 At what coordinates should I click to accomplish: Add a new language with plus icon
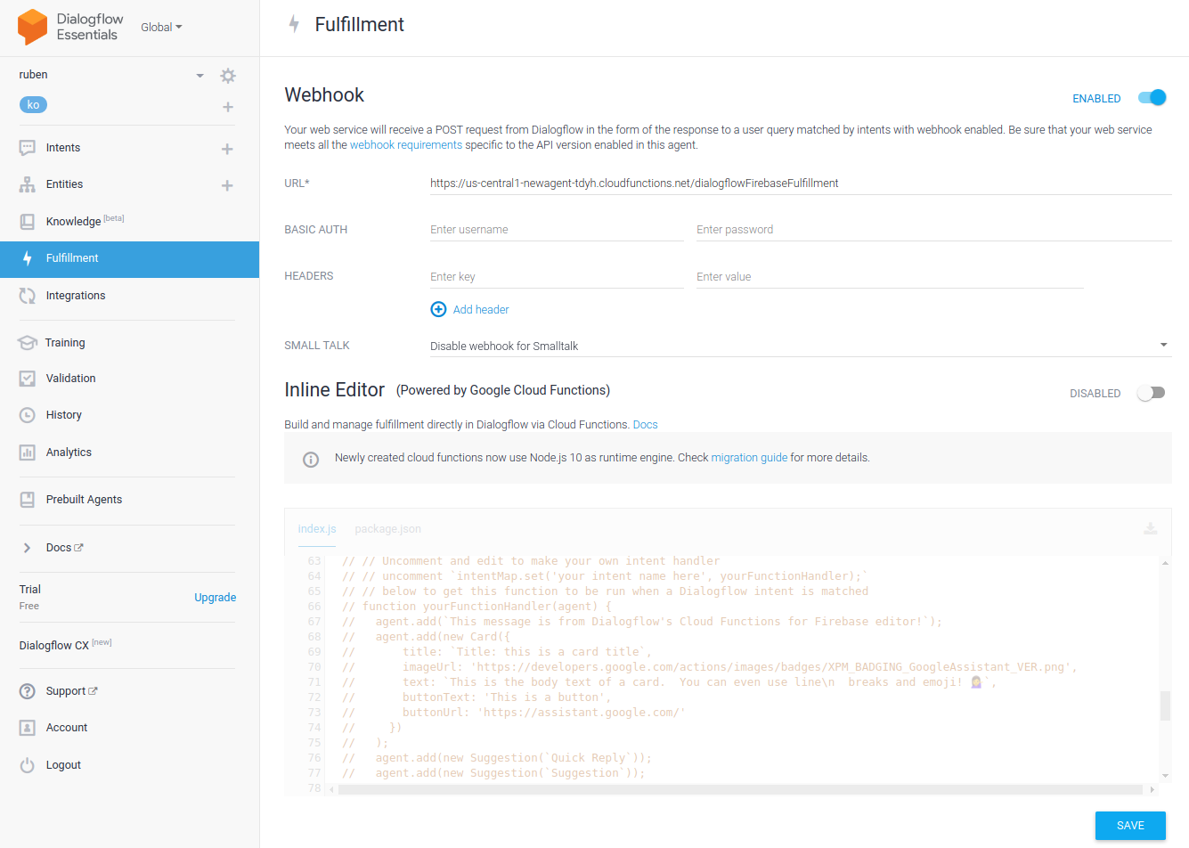coord(228,107)
